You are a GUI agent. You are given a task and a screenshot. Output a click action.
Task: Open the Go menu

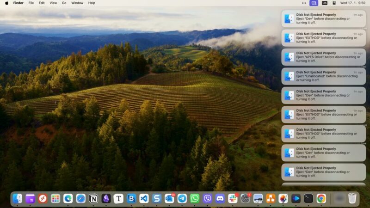(x=64, y=3)
